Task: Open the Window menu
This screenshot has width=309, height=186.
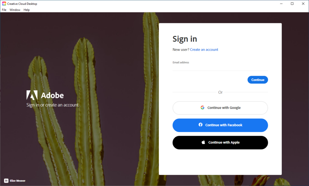Action: click(x=15, y=10)
